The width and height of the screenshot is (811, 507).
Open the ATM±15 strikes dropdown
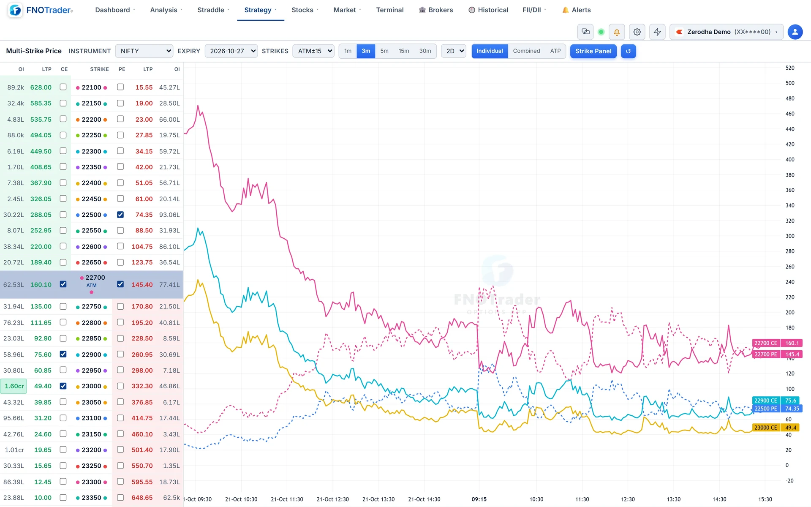[313, 51]
